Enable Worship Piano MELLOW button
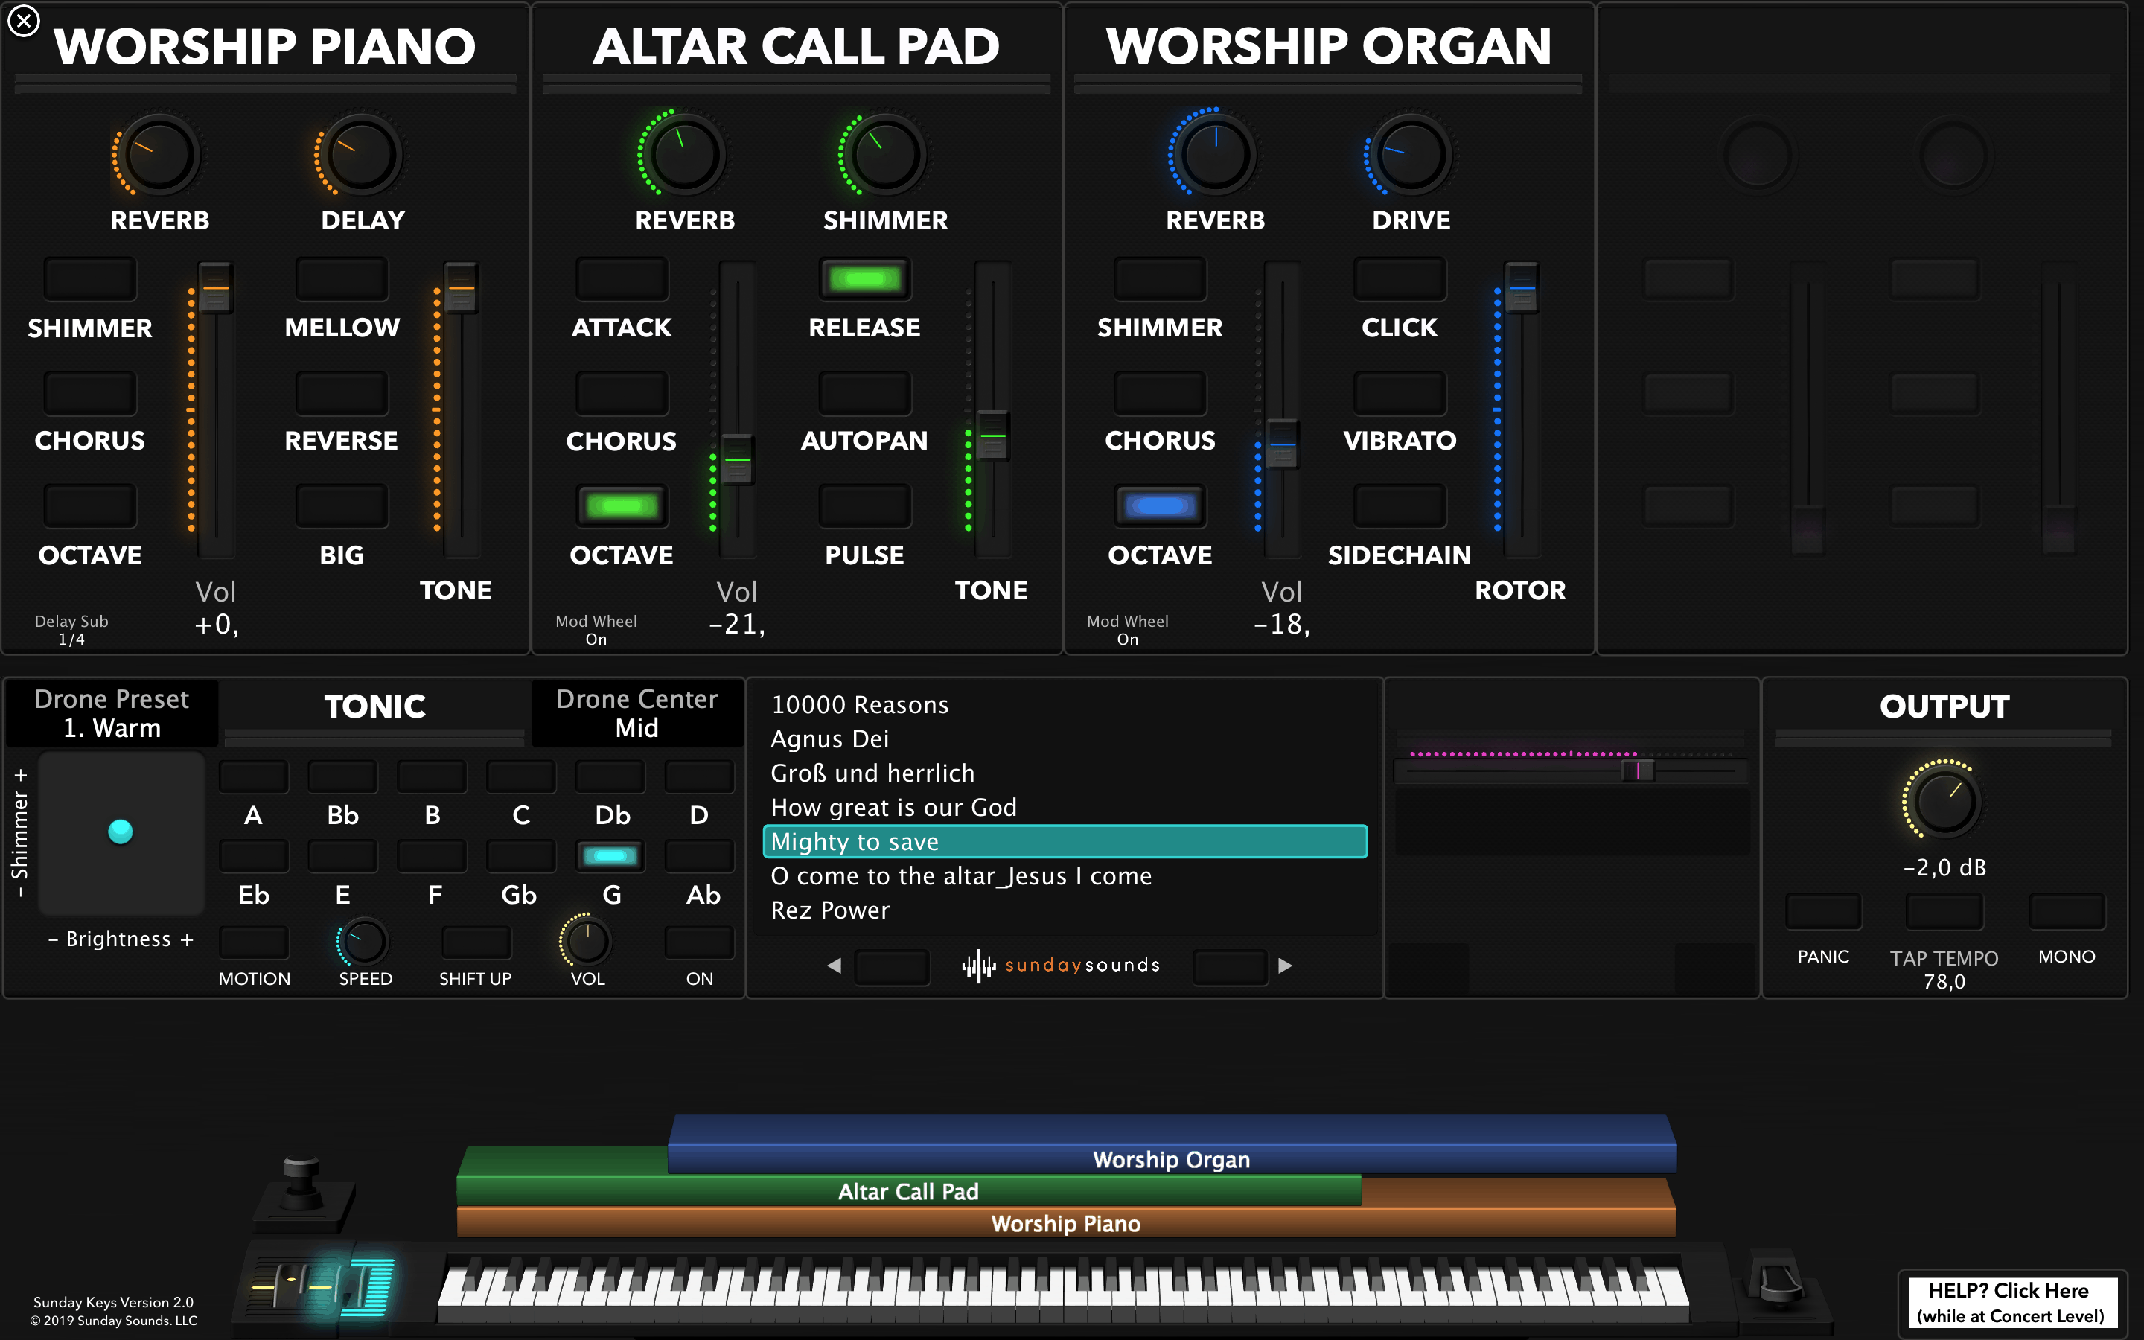Image resolution: width=2144 pixels, height=1340 pixels. (341, 279)
